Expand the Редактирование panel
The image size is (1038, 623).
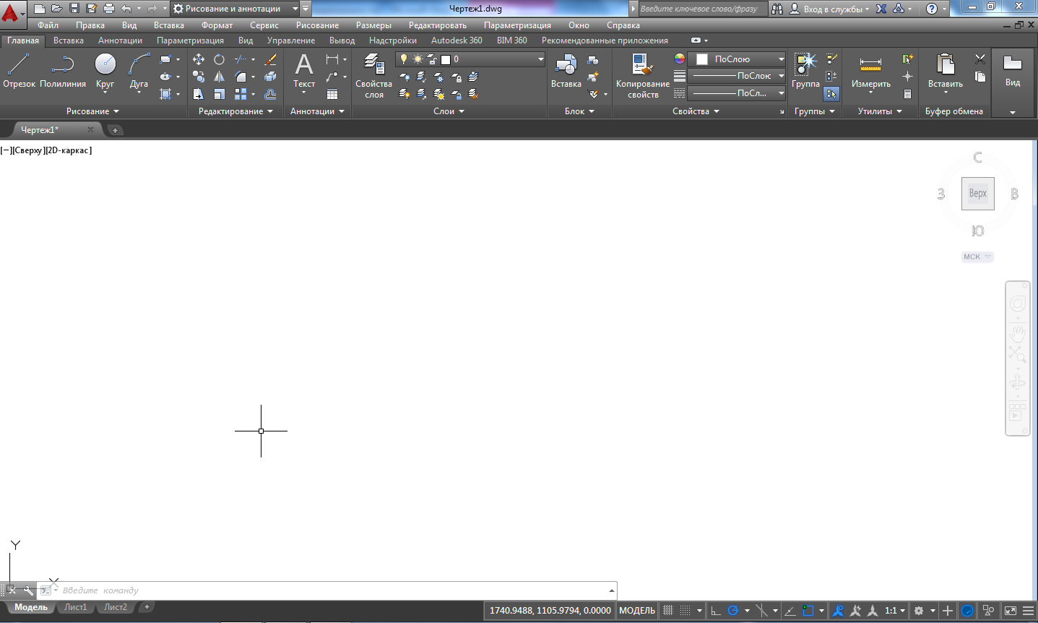[x=236, y=111]
